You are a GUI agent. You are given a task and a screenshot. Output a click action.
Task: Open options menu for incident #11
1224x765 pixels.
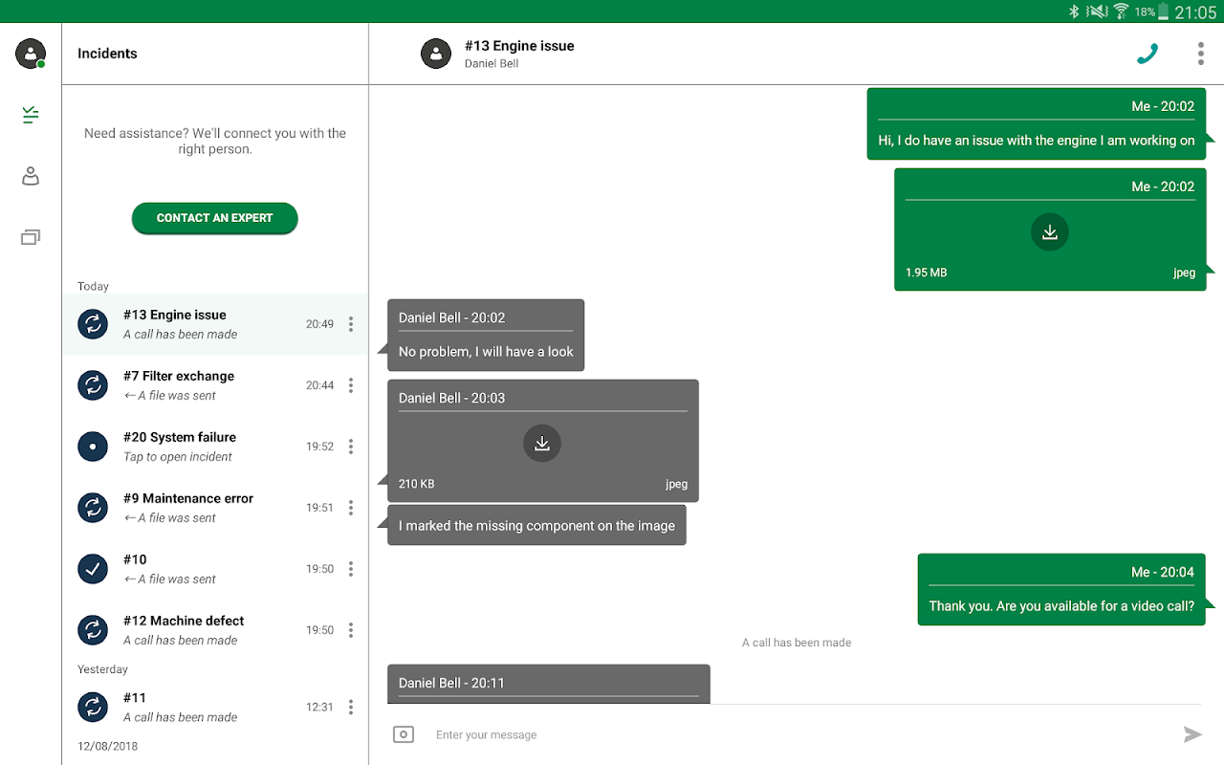(x=351, y=707)
